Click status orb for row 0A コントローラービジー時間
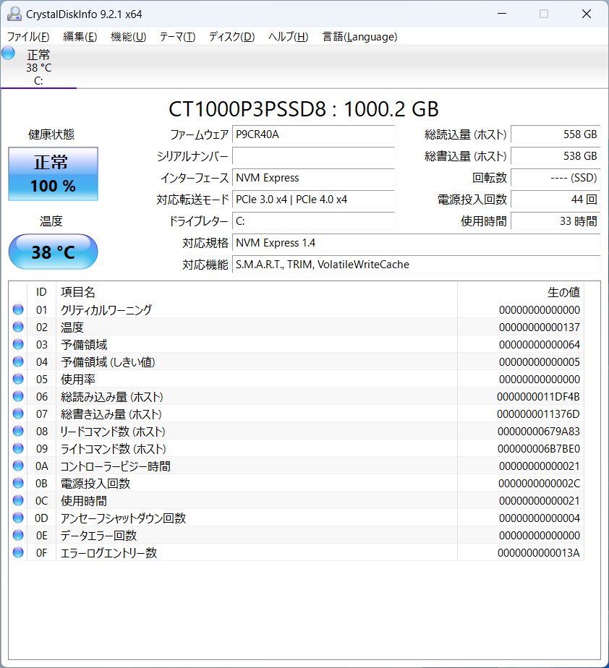The width and height of the screenshot is (609, 668). click(18, 466)
